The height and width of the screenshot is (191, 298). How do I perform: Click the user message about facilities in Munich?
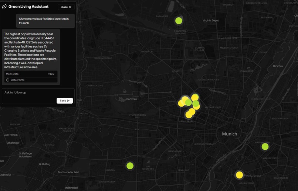[45, 21]
